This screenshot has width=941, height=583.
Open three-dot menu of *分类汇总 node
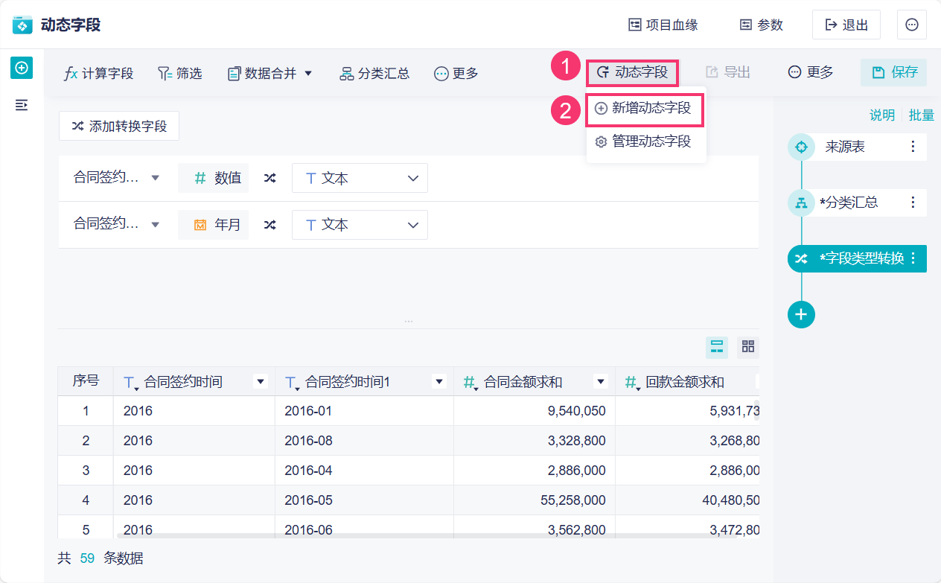coord(913,202)
